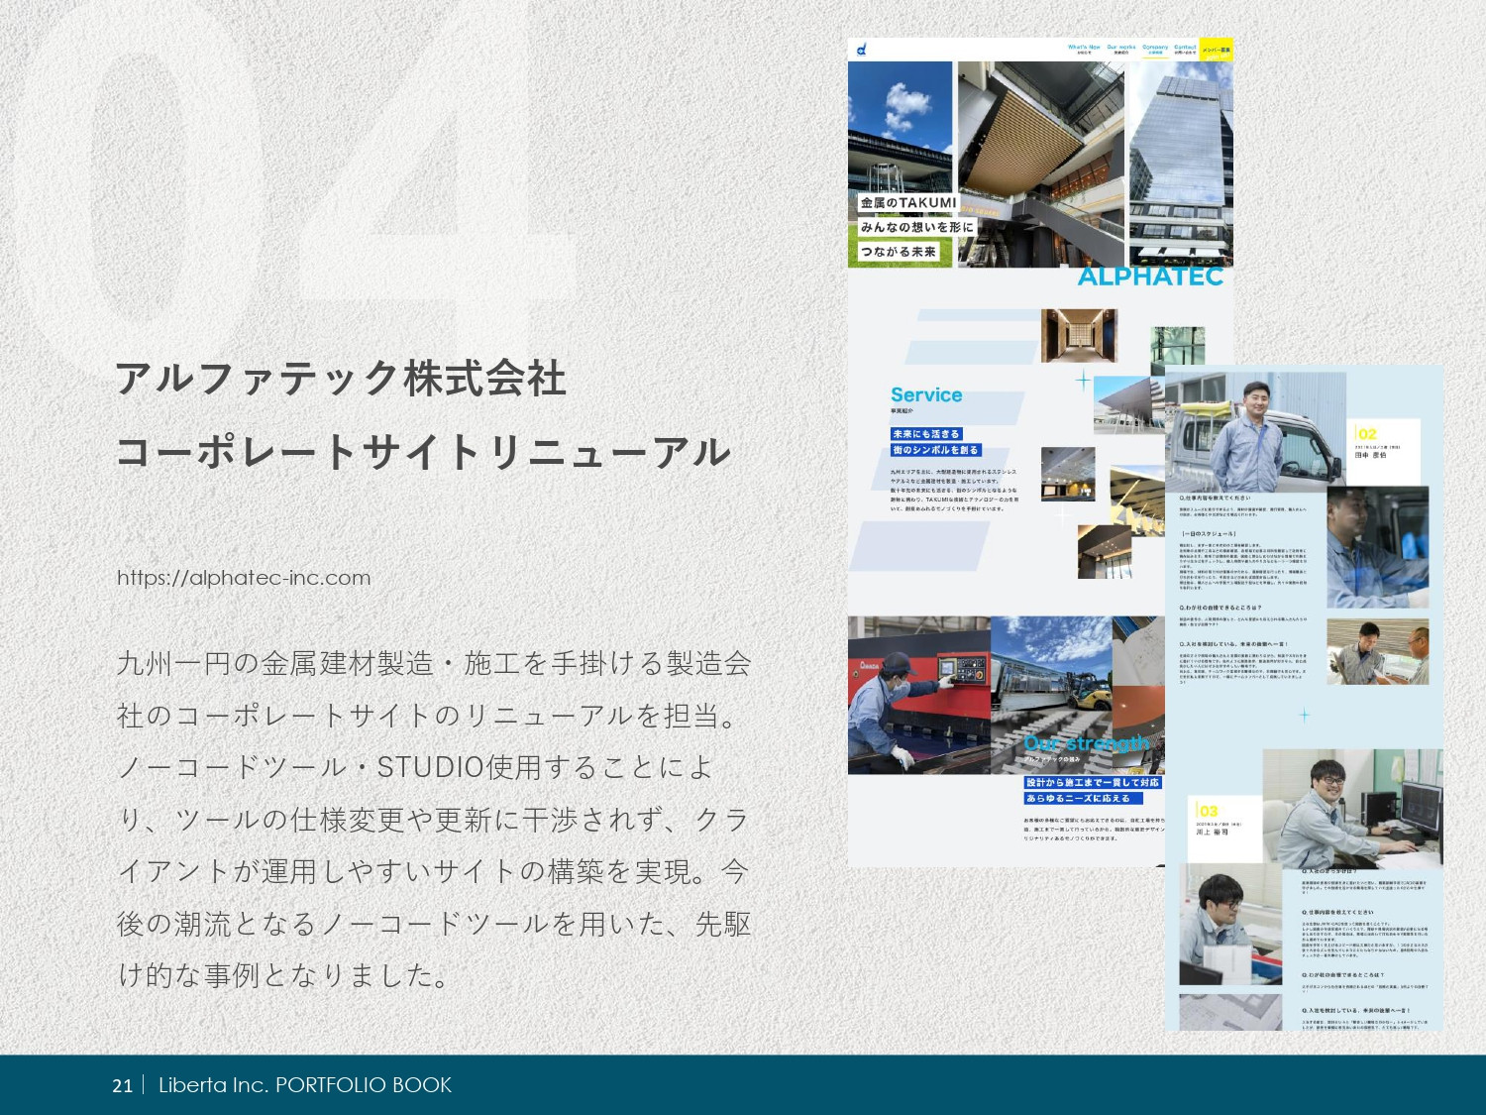1486x1115 pixels.
Task: Open the Company navigation item
Action: click(x=1155, y=49)
